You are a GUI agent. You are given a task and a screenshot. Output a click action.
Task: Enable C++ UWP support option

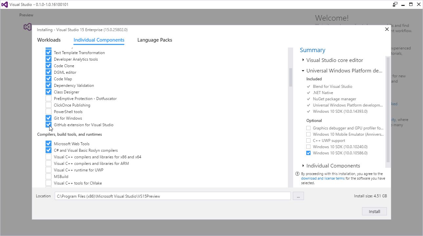coord(308,141)
